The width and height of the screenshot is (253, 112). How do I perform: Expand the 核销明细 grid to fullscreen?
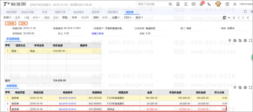tap(250, 87)
